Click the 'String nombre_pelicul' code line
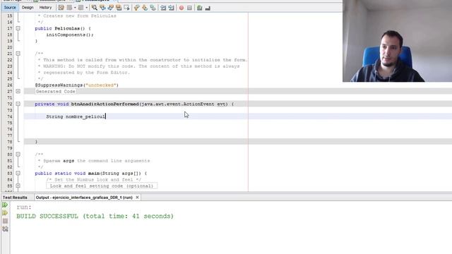The width and height of the screenshot is (452, 254). [76, 116]
